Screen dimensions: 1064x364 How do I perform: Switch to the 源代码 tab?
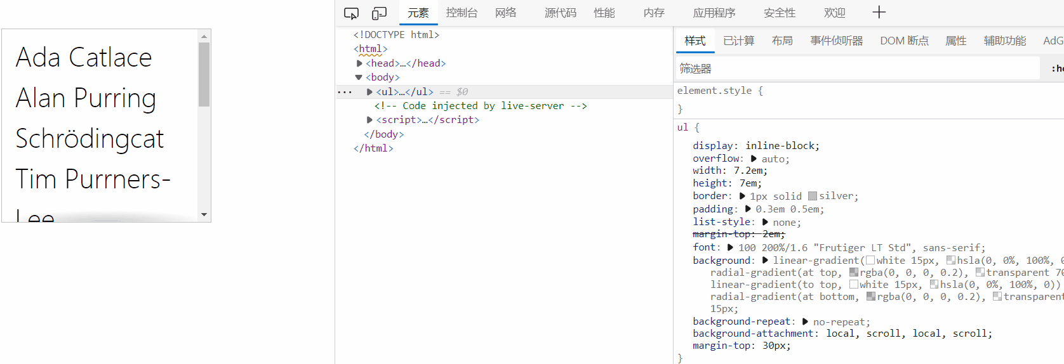(x=561, y=13)
